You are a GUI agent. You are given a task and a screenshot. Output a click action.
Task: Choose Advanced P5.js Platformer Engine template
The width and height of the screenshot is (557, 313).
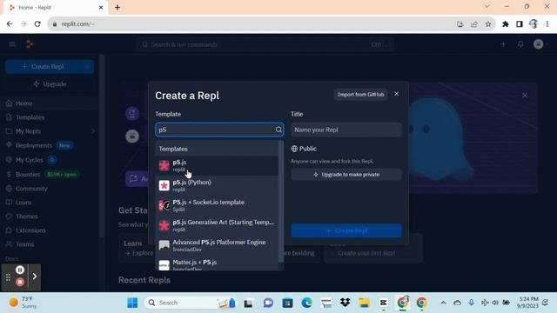(217, 245)
